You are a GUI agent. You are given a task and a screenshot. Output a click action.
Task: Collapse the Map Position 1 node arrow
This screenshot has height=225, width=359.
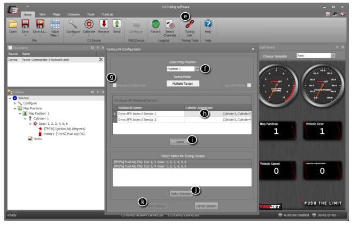tap(20, 114)
